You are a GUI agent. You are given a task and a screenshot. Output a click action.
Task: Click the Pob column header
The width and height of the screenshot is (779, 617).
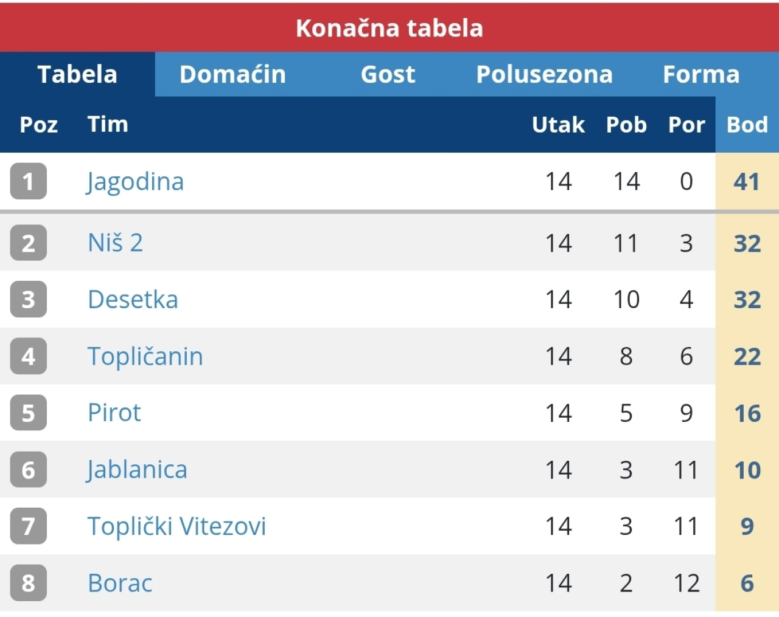point(626,125)
